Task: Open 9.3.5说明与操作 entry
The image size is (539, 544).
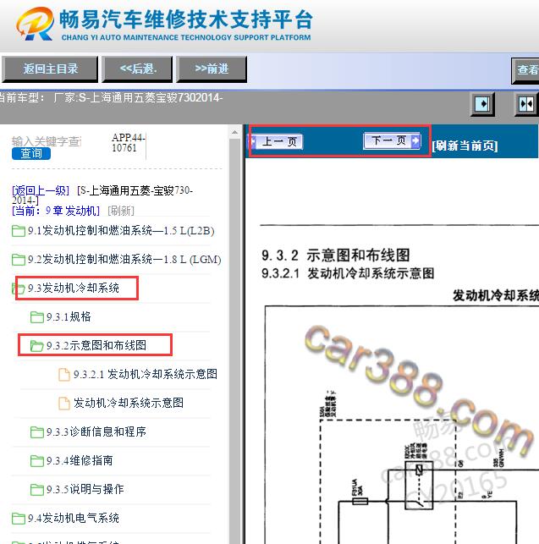Action: 85,489
